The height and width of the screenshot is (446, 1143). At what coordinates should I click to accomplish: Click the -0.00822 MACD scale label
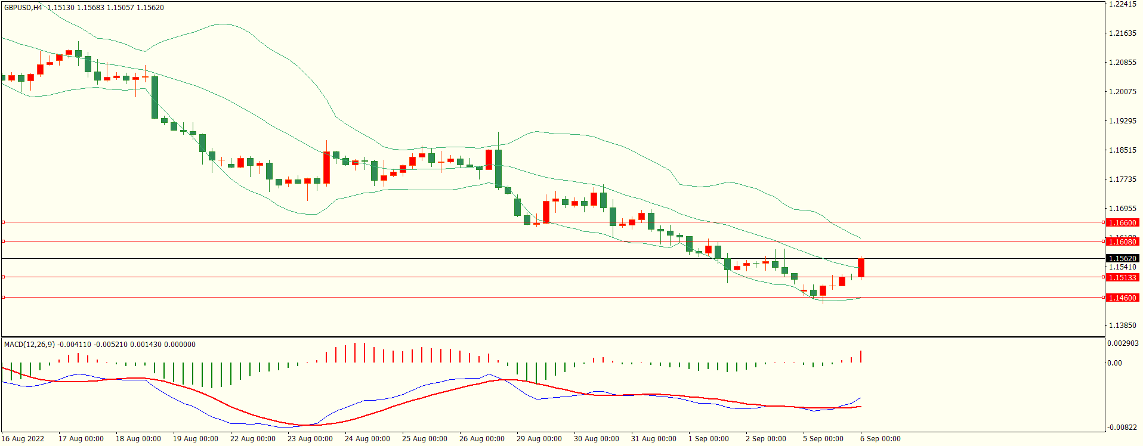[1122, 428]
